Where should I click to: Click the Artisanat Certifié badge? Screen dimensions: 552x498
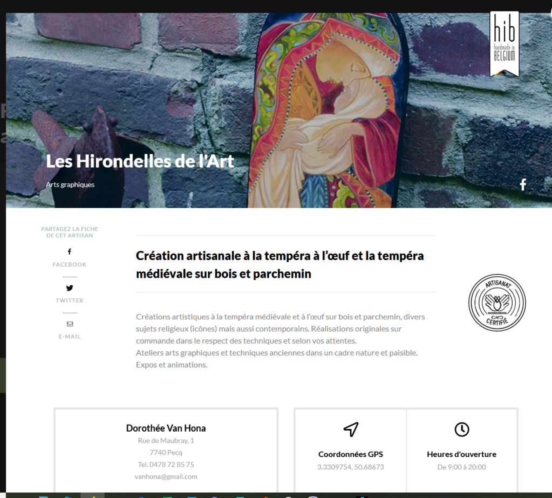click(x=497, y=302)
